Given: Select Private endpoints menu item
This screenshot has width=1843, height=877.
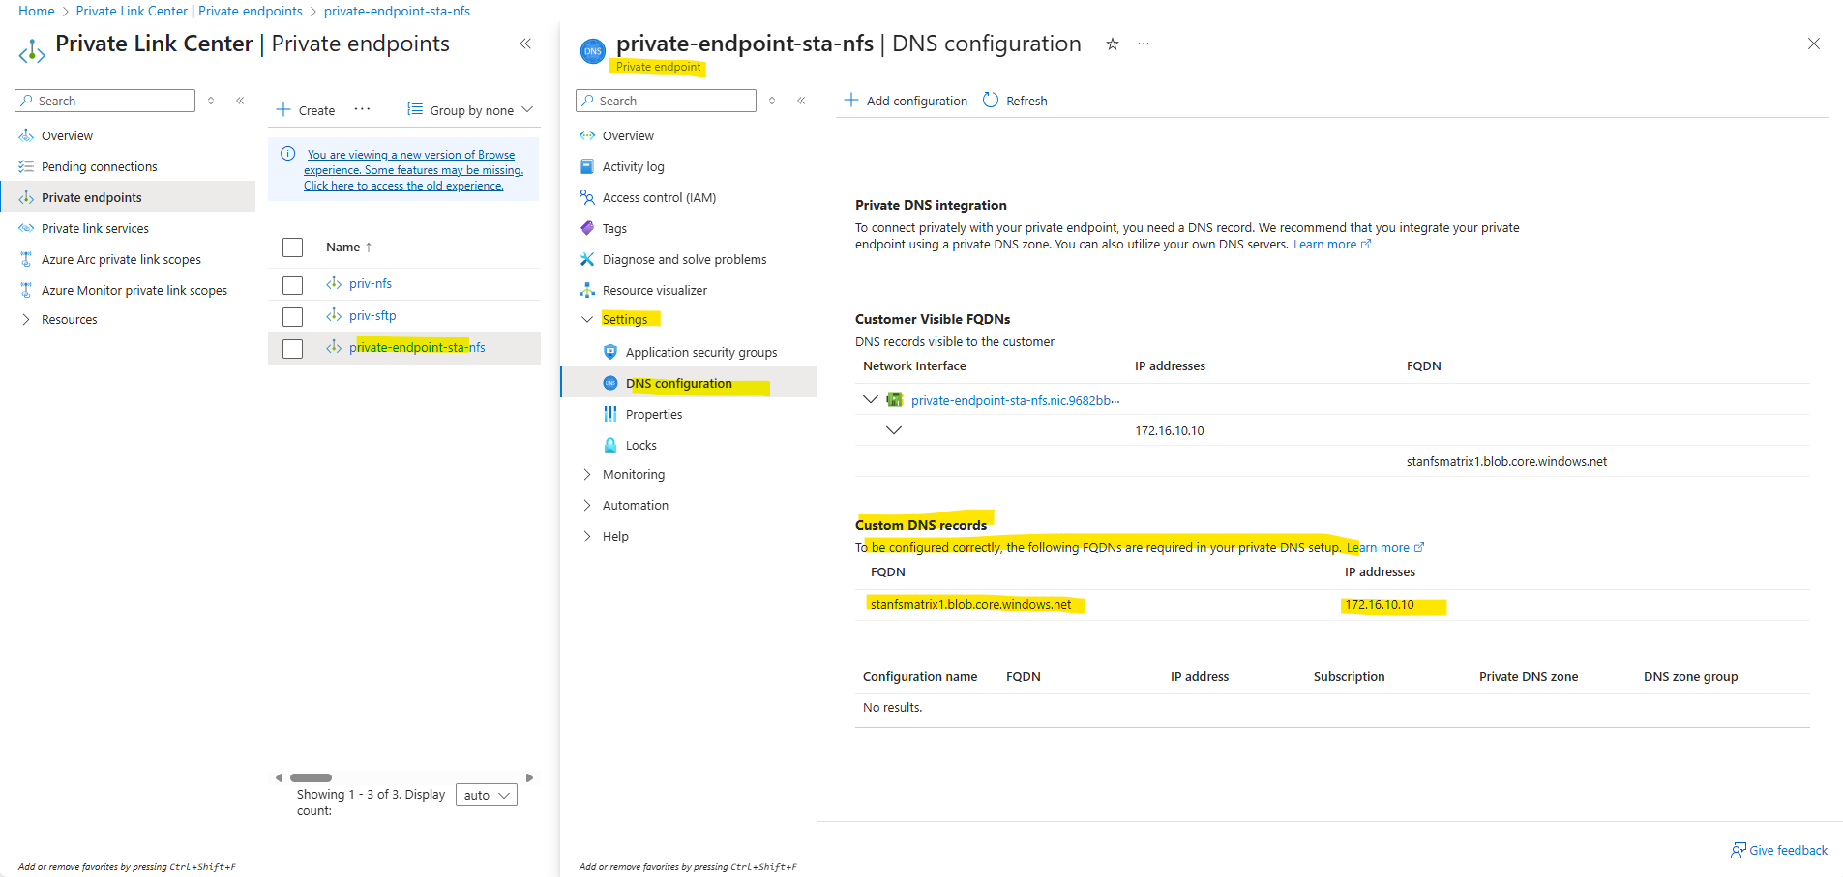Looking at the screenshot, I should coord(128,197).
